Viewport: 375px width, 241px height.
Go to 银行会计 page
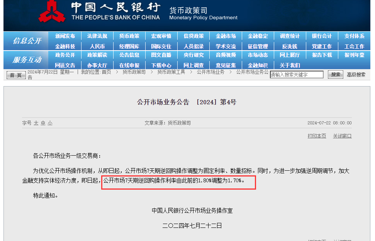pyautogui.click(x=322, y=36)
